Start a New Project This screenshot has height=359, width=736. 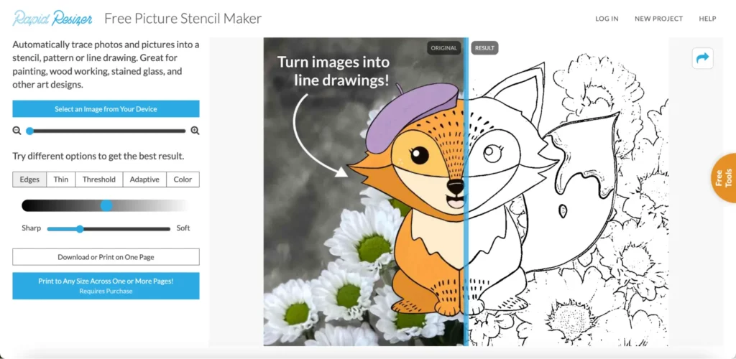click(x=658, y=19)
